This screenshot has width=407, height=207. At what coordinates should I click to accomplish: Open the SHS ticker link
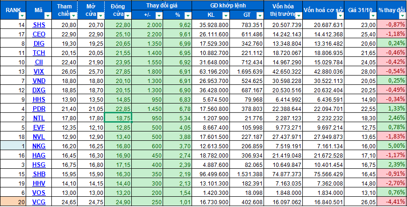39,25
